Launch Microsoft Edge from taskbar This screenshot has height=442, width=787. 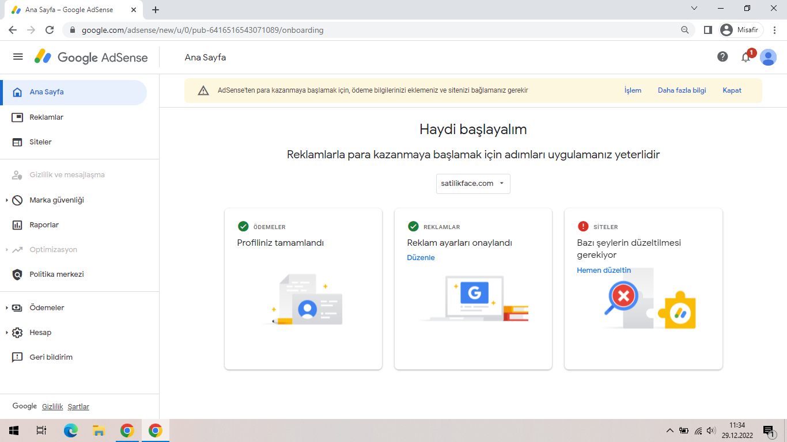(x=71, y=430)
